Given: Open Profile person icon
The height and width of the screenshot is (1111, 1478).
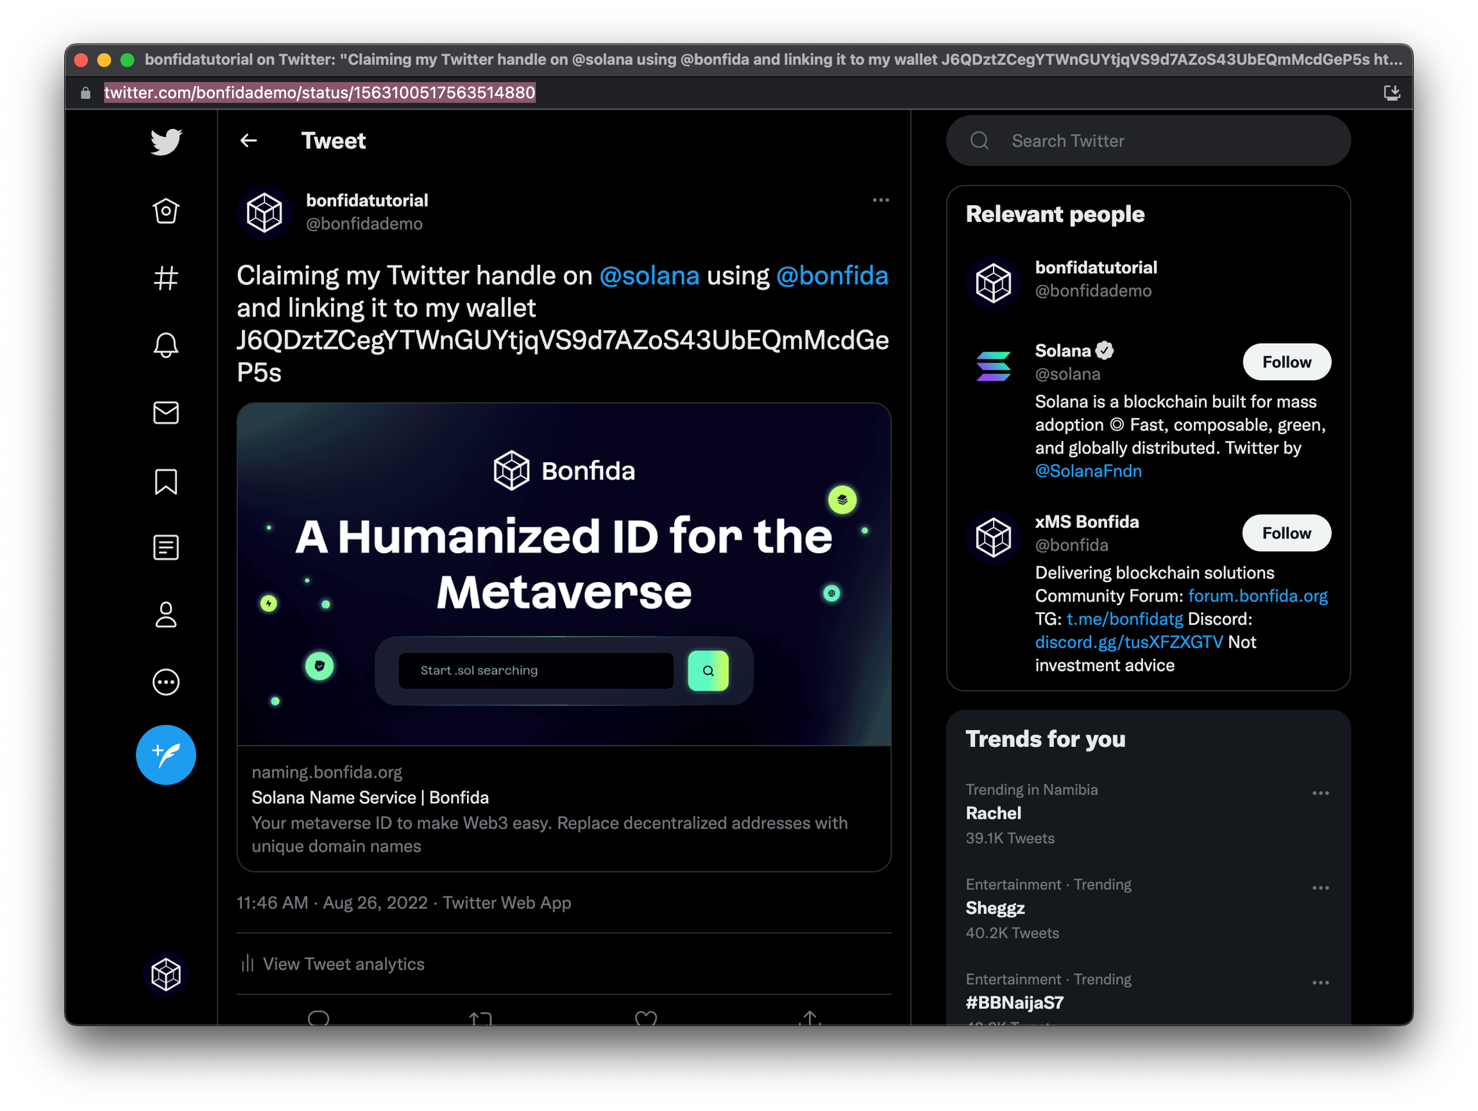Looking at the screenshot, I should tap(166, 615).
